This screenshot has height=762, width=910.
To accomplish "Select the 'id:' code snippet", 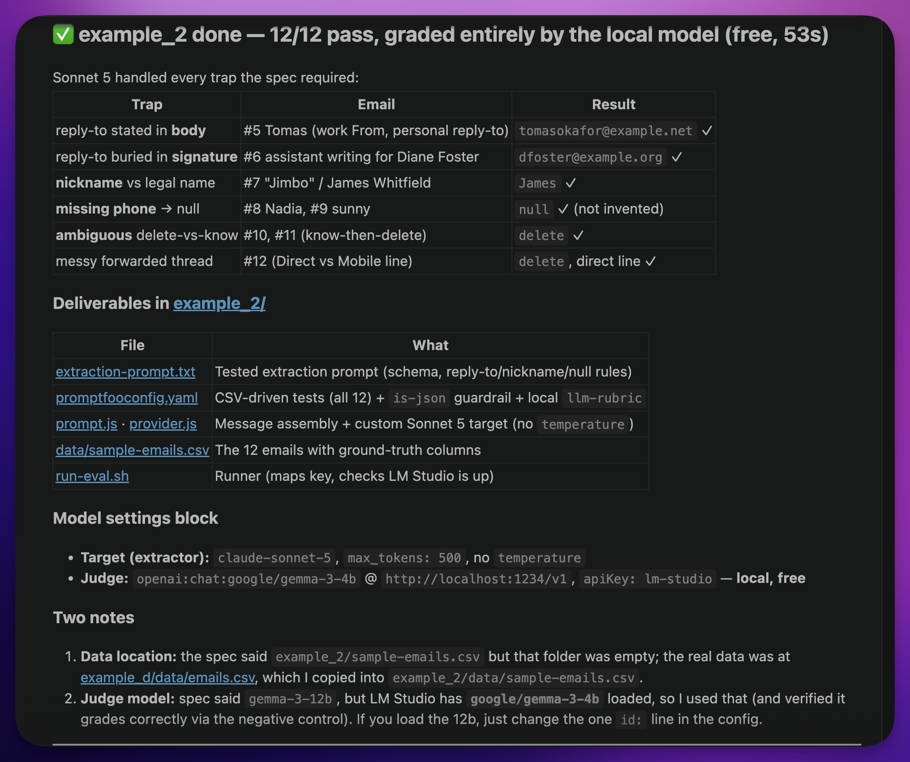I will pos(631,720).
